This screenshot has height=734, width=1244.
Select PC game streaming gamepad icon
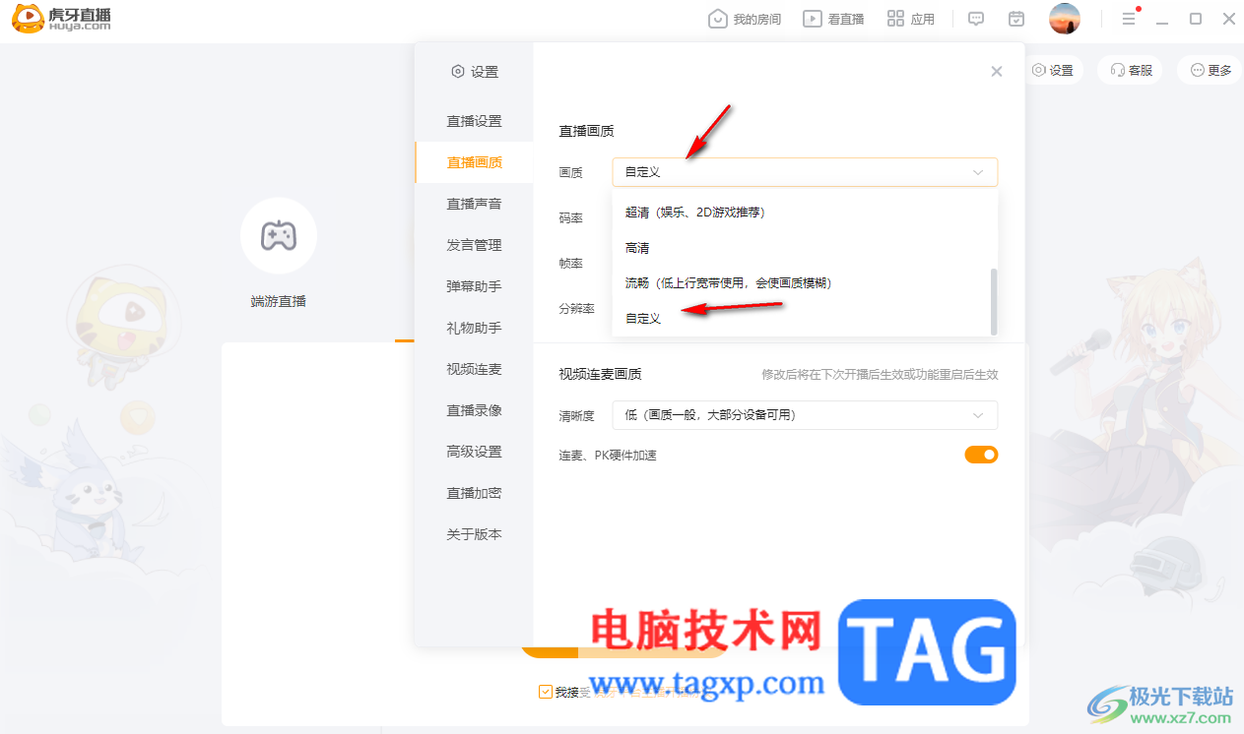(279, 235)
